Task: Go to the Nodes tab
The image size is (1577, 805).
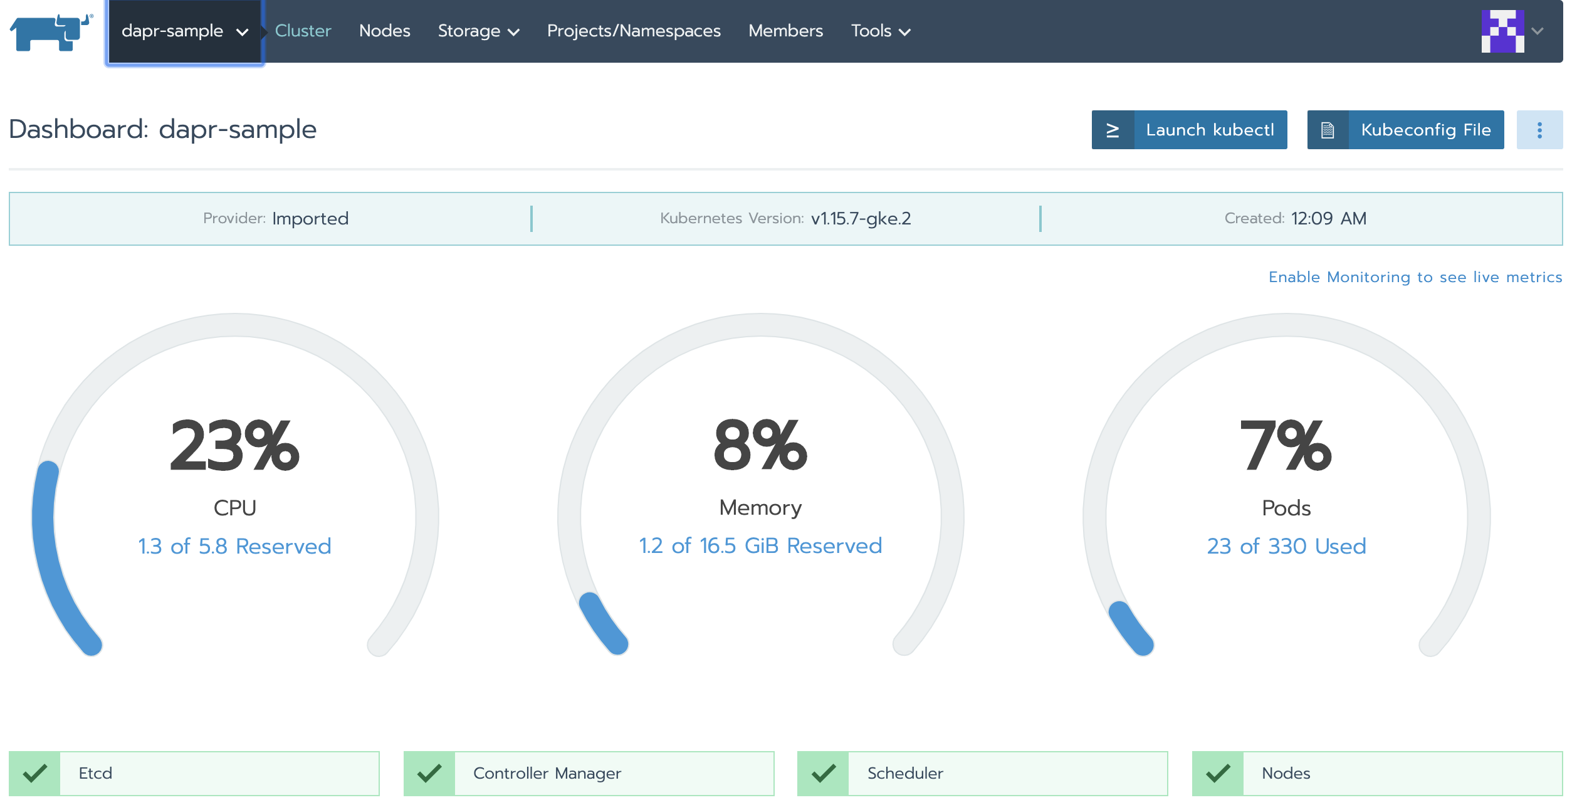Action: click(x=384, y=31)
